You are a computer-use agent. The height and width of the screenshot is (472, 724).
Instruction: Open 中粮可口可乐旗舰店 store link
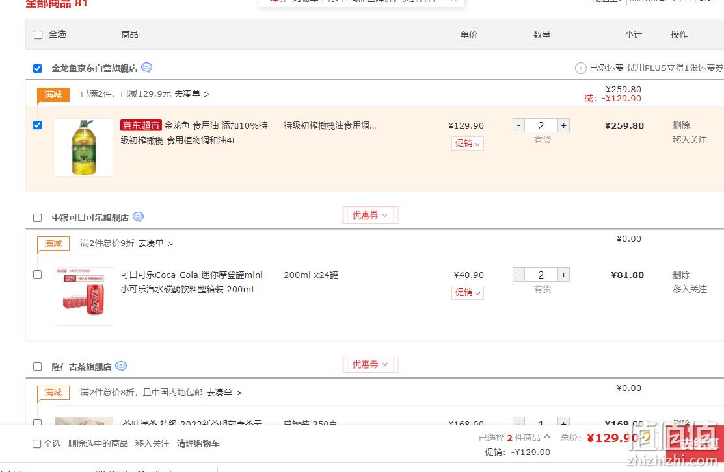pyautogui.click(x=90, y=217)
